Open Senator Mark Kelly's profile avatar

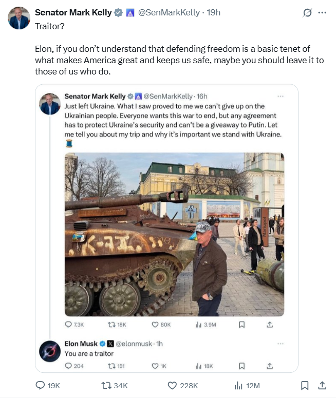click(x=19, y=18)
